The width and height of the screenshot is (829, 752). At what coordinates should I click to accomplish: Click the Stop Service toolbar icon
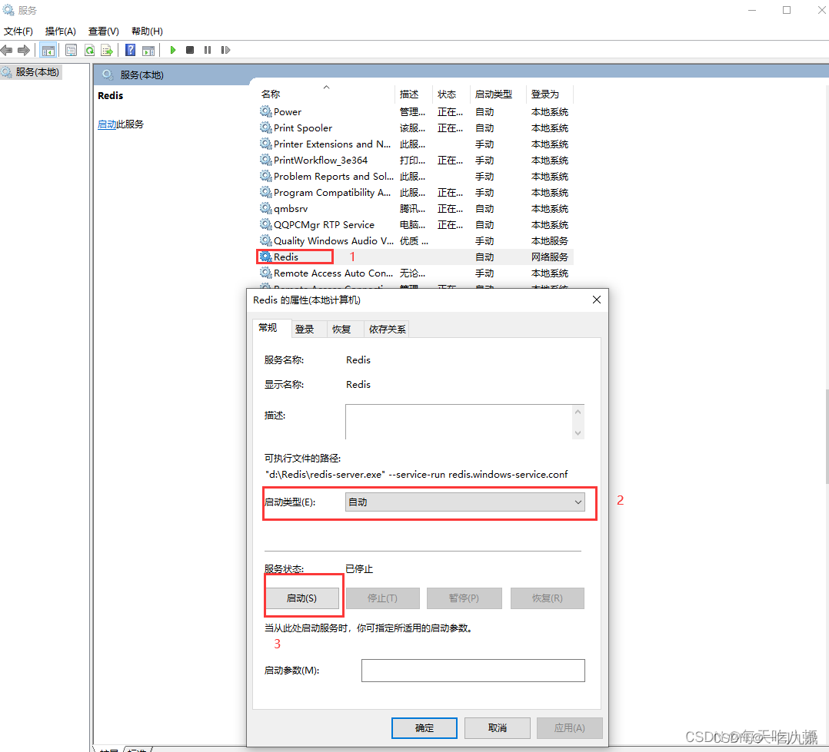point(190,50)
